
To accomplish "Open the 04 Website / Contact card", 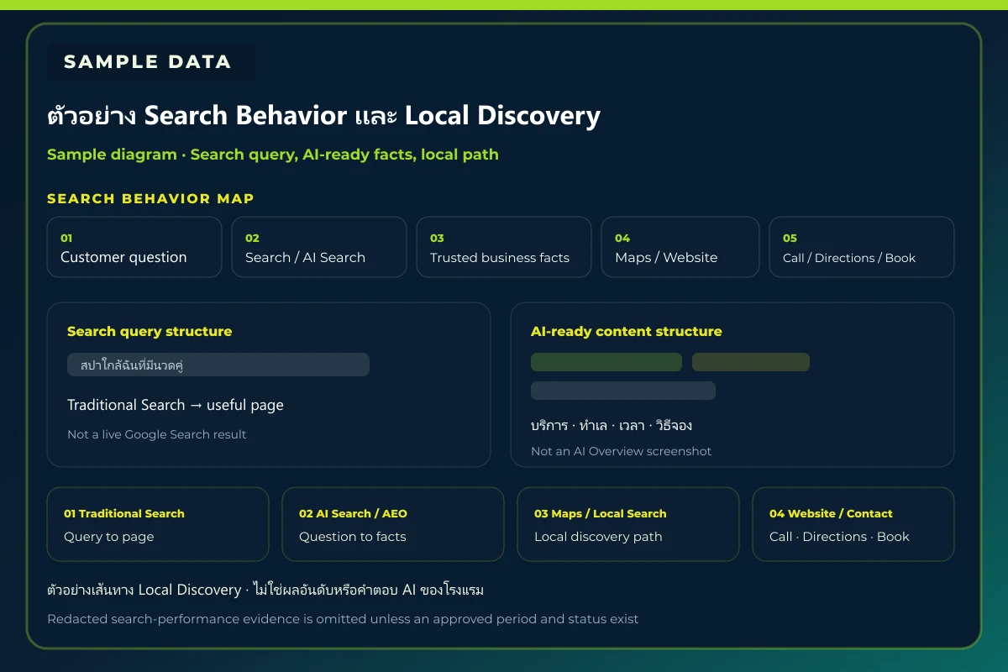I will pos(853,524).
